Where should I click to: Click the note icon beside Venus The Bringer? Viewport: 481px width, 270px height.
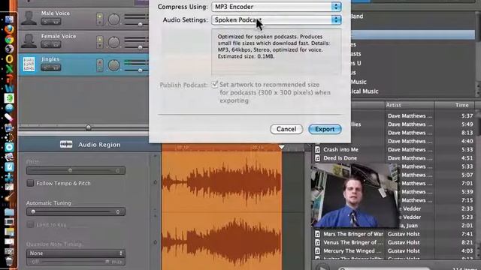317,242
